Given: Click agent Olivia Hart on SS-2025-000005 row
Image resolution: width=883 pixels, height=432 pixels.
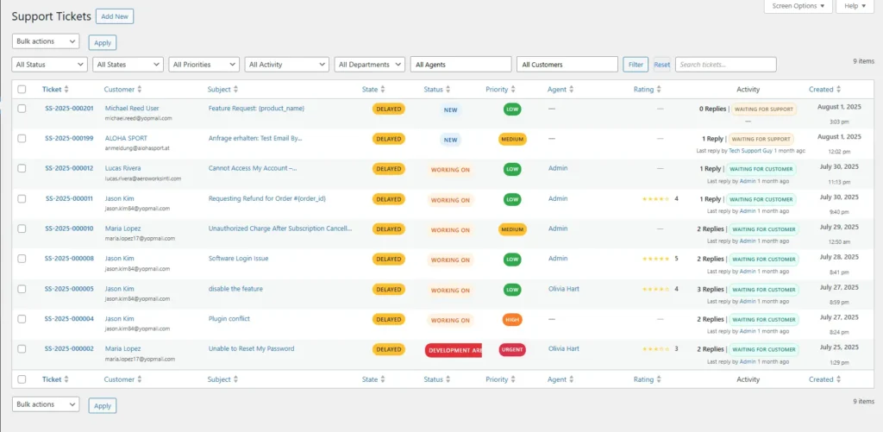Looking at the screenshot, I should click(x=564, y=288).
